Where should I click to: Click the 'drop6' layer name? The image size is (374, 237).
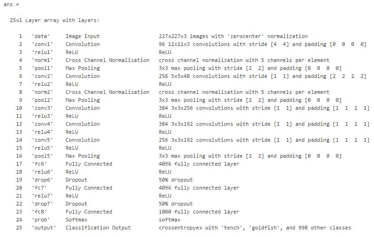42,180
